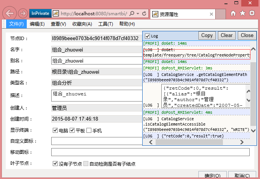Click the 路径 field 根目录\组合_zhuowei
Screen dimensions: 260x179
(97, 72)
